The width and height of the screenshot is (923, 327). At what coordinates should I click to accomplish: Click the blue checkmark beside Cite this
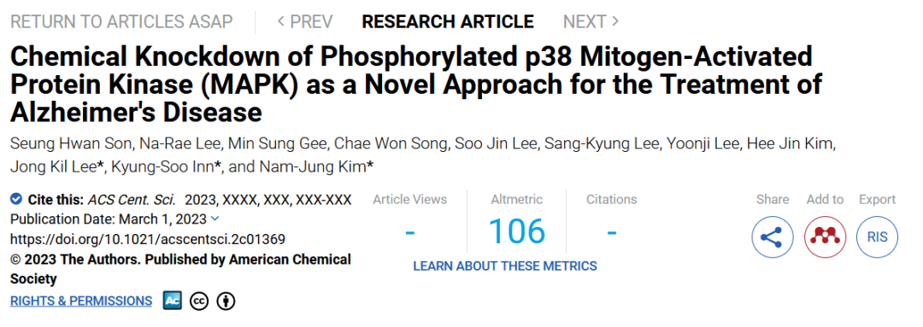pyautogui.click(x=16, y=199)
